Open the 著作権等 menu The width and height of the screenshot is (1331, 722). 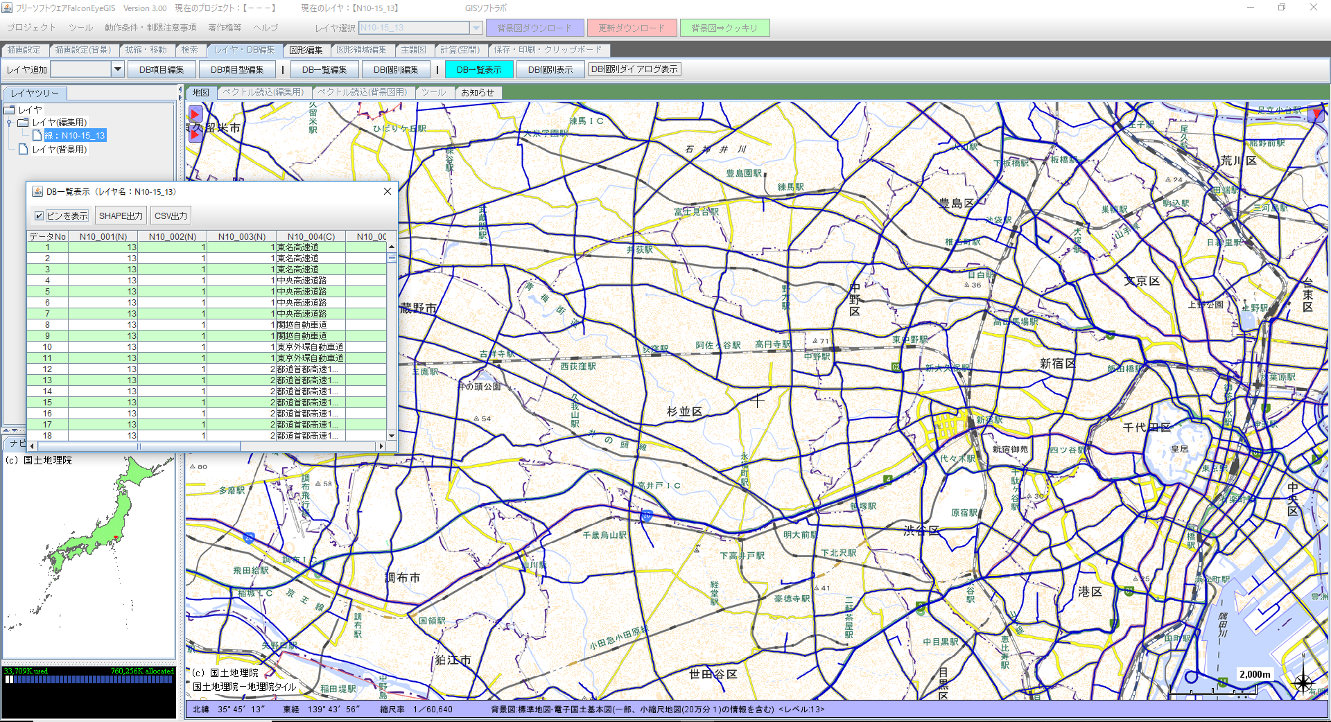tap(225, 28)
